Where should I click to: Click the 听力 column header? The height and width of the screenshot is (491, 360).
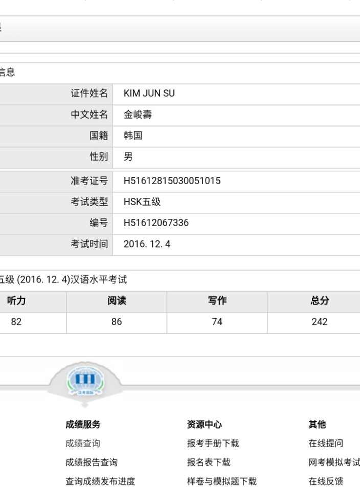click(16, 301)
